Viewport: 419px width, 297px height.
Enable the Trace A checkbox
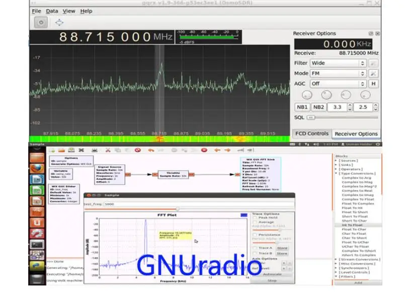pos(255,248)
